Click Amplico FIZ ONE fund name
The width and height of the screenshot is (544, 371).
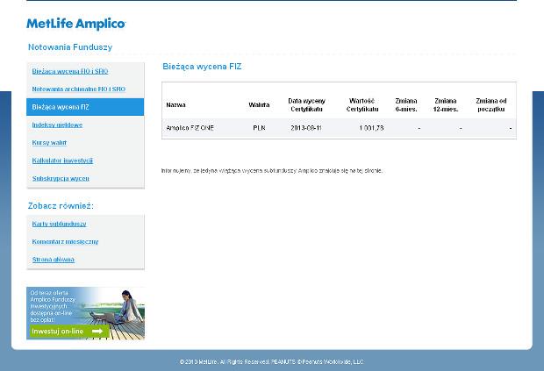coord(190,128)
